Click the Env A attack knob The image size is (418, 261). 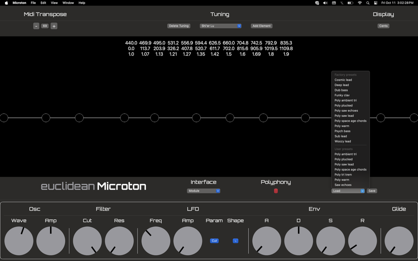[267, 241]
